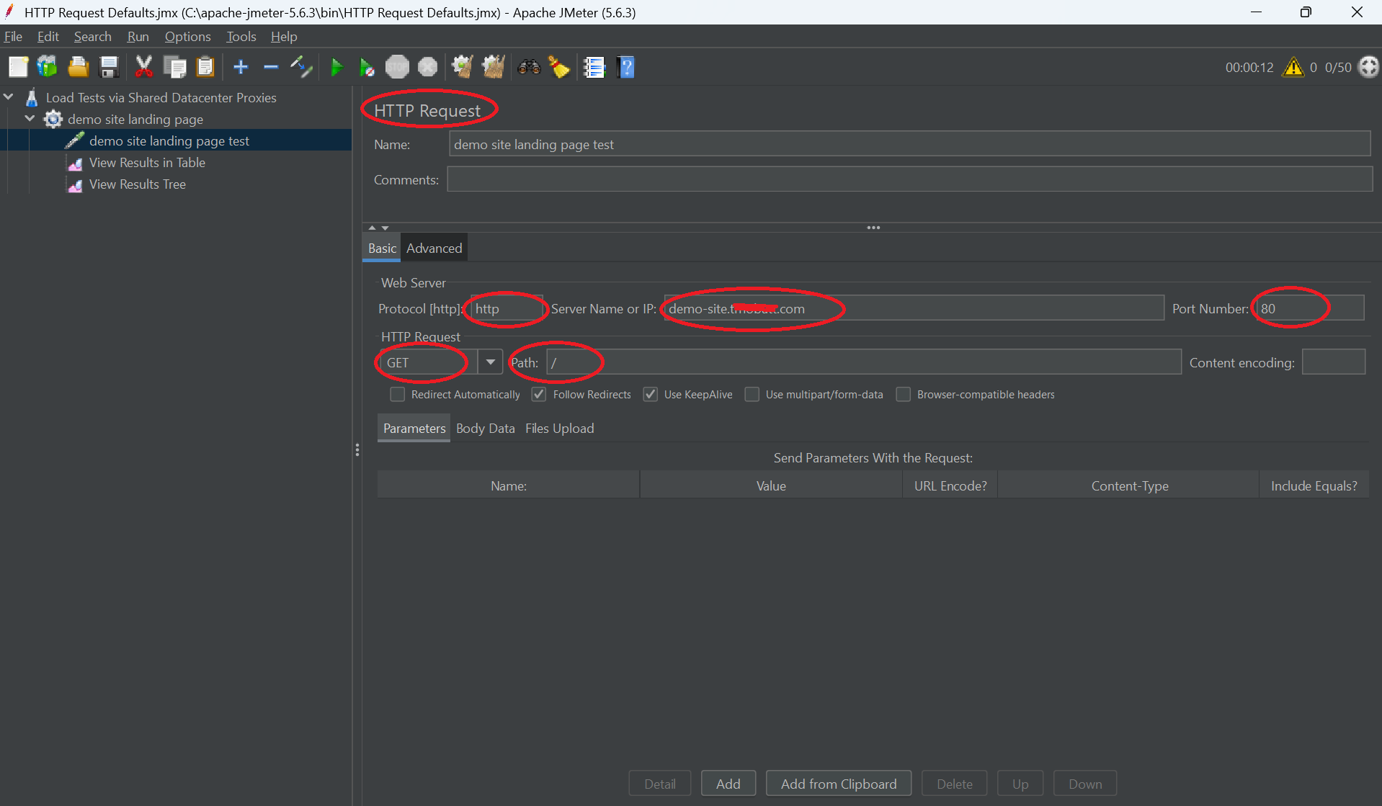1382x806 pixels.
Task: Uncheck Follow Redirects checkbox
Action: 539,394
